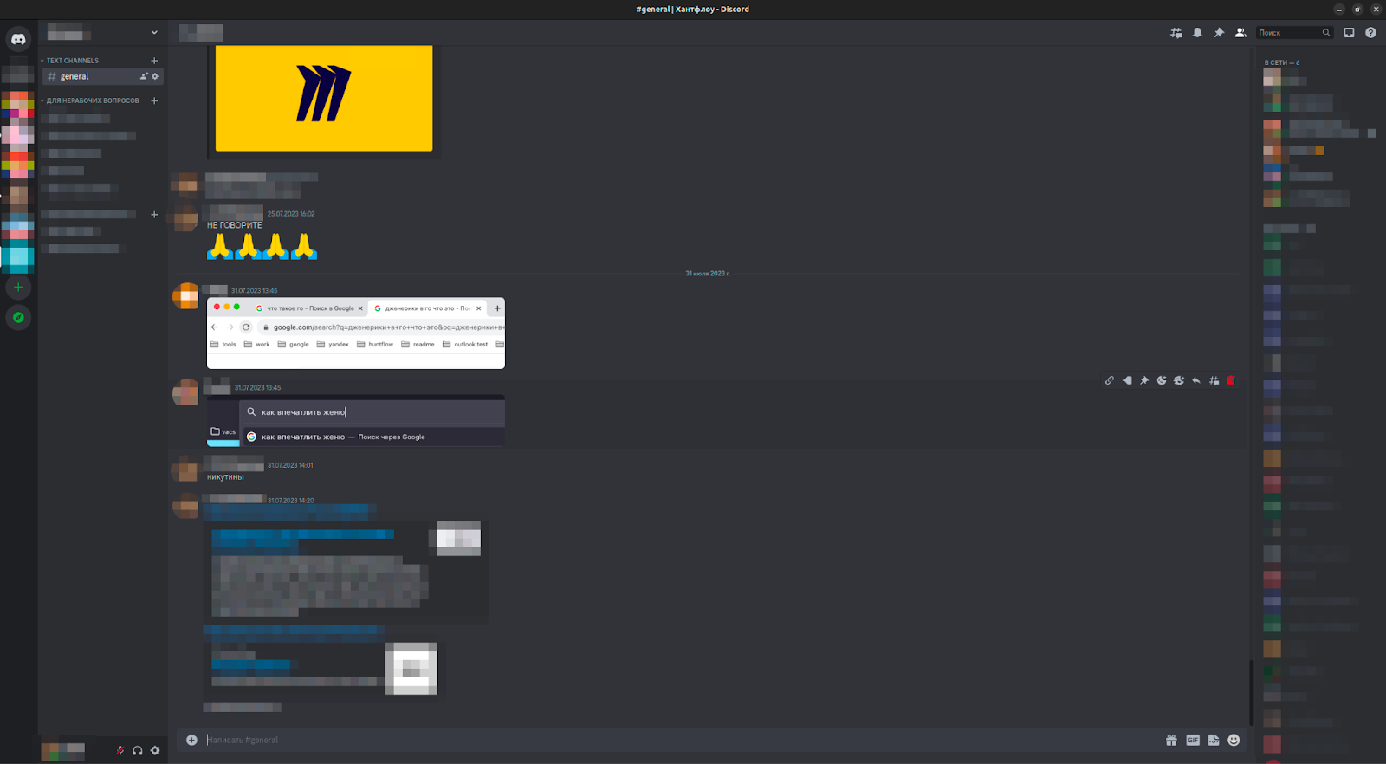Open the server name dropdown menu
The width and height of the screenshot is (1386, 764).
pos(154,33)
